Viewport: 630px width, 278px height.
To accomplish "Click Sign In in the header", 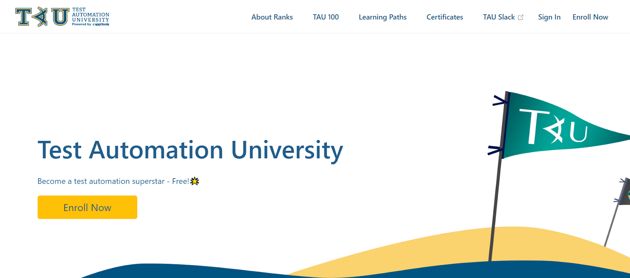I will (x=549, y=17).
